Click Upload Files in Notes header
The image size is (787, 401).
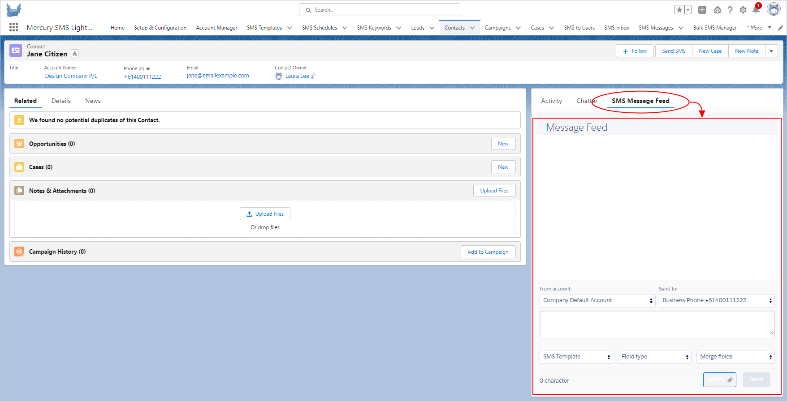494,191
